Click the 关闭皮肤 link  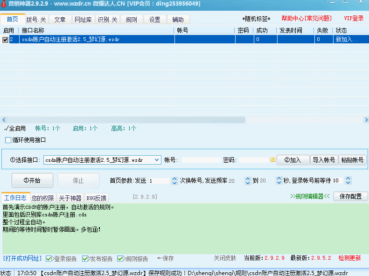[x=225, y=258]
